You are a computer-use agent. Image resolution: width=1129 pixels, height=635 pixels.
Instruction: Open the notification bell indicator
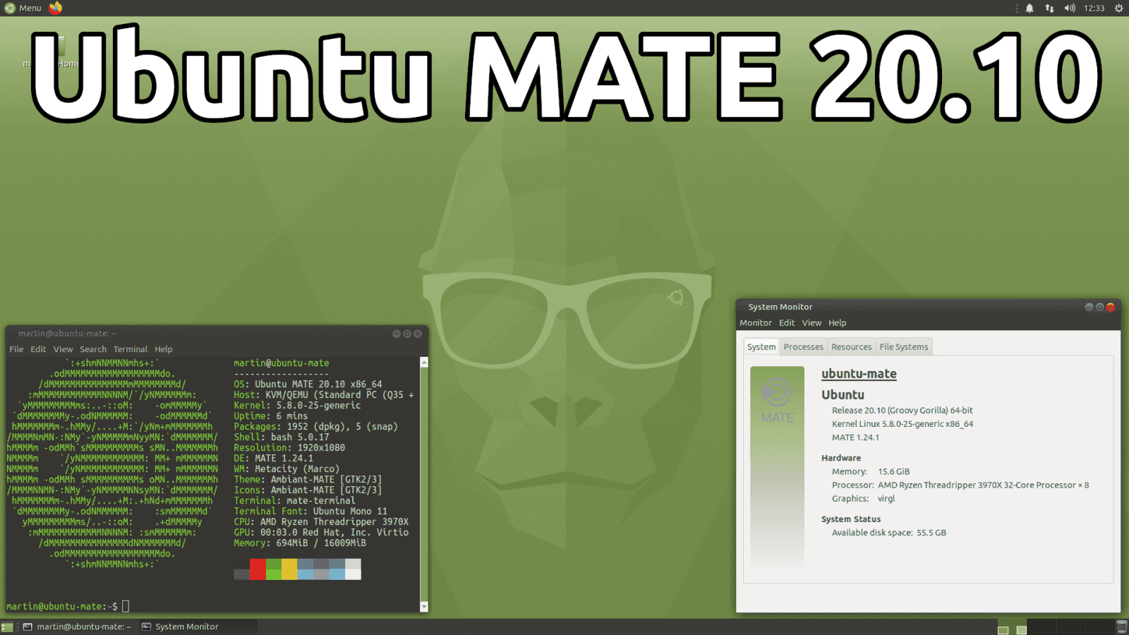[1030, 8]
